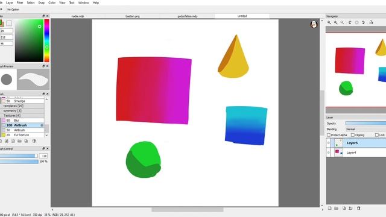Undock the Color panel
Screen dimensions: 386x217
pyautogui.click(x=43, y=16)
